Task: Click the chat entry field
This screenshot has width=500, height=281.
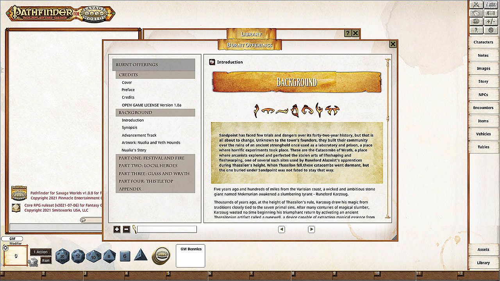Action: 55,227
